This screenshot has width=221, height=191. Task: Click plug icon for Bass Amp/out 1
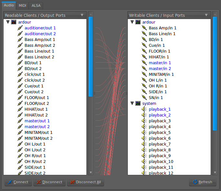tap(20, 40)
